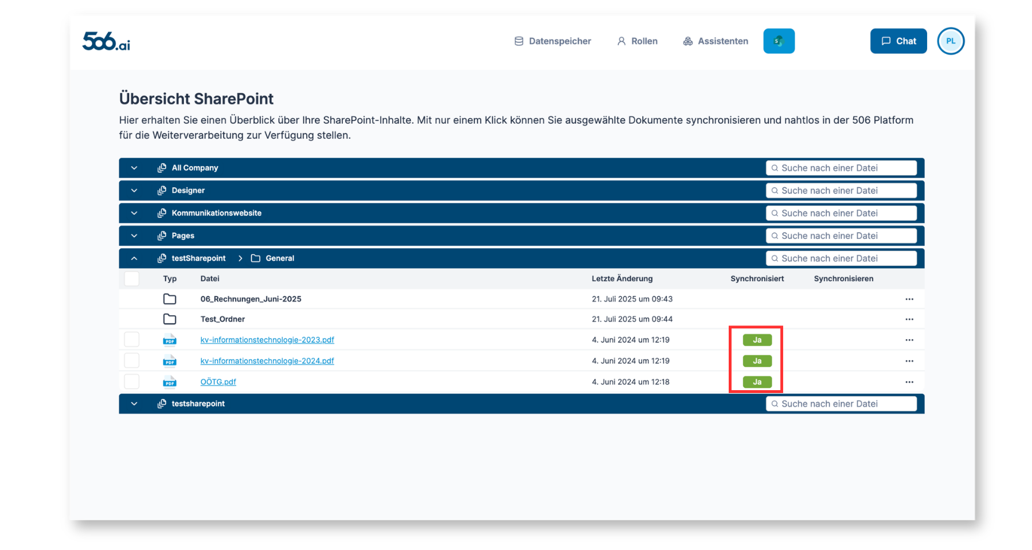Click the folder icon of Test_Ordner
This screenshot has width=1032, height=550.
pyautogui.click(x=170, y=319)
